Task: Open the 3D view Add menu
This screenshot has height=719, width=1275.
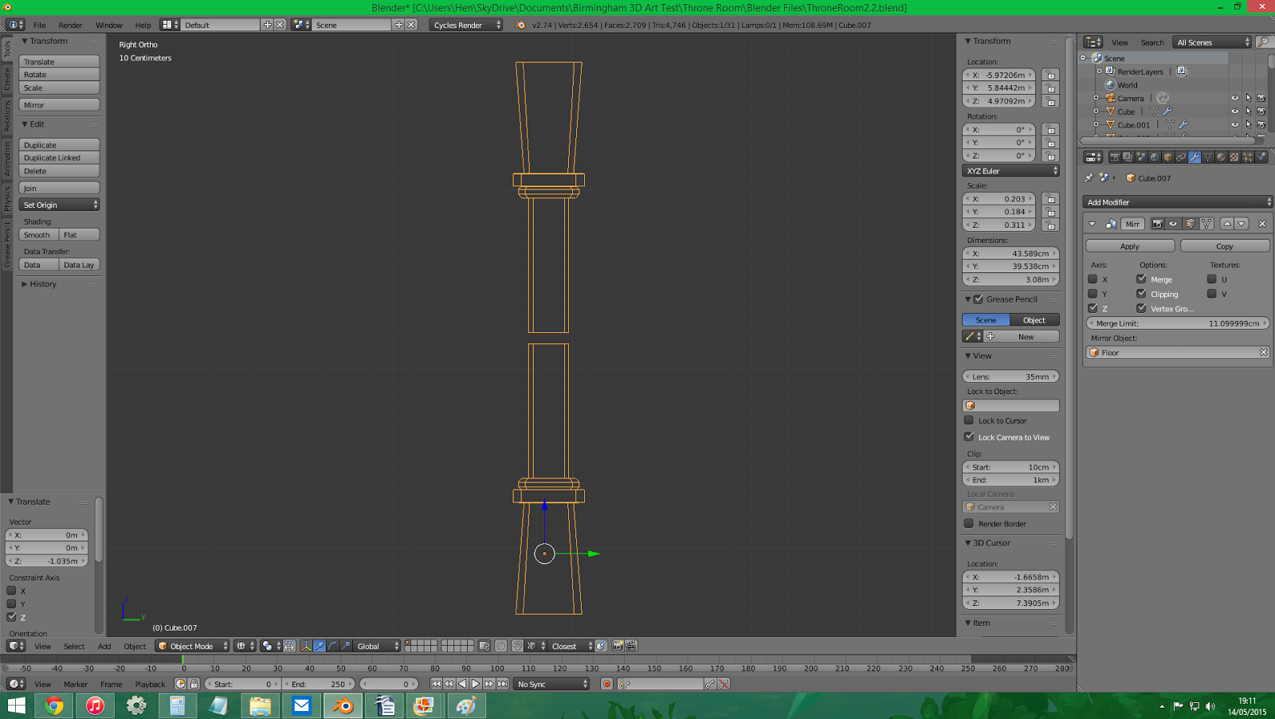Action: click(104, 647)
